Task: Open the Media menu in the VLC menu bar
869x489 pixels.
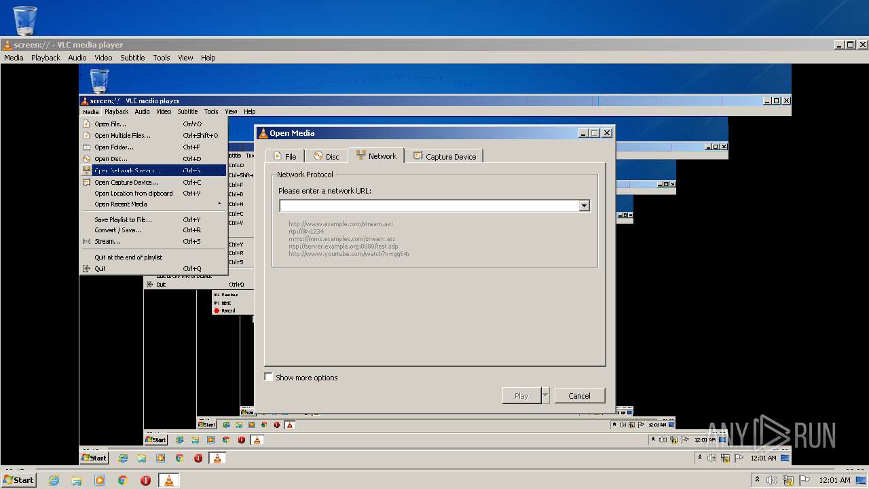Action: coord(14,58)
